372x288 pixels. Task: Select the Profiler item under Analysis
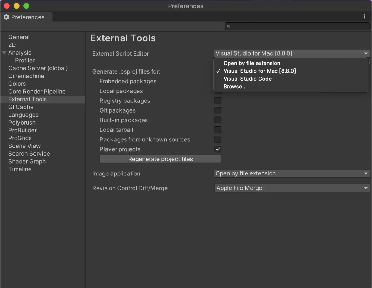coord(25,60)
